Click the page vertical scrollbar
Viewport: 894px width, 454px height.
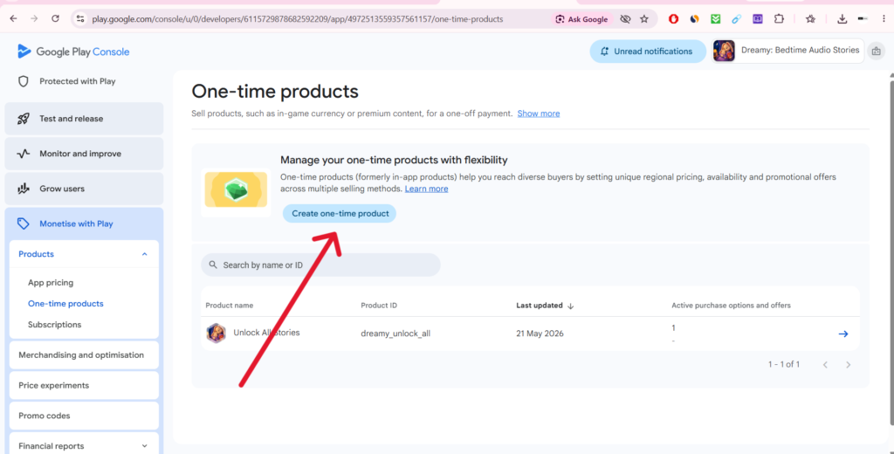click(891, 251)
